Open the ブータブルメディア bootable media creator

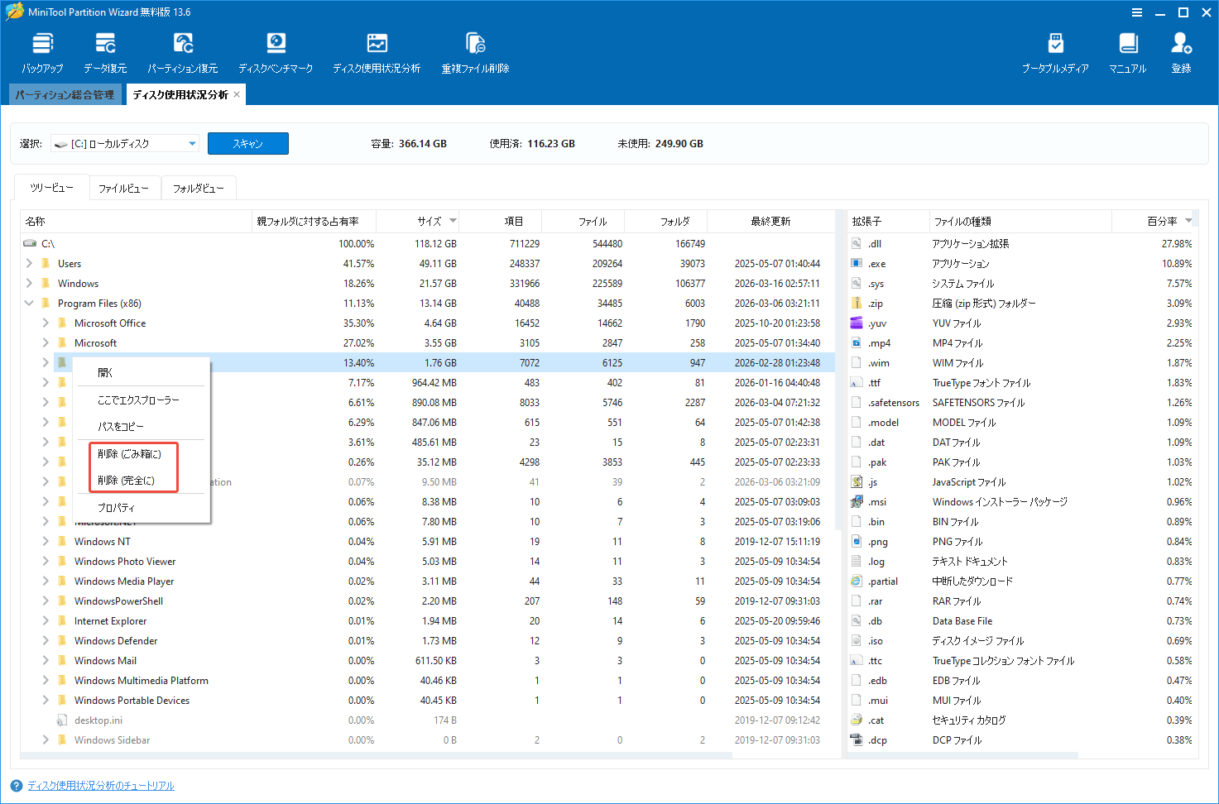coord(1054,51)
